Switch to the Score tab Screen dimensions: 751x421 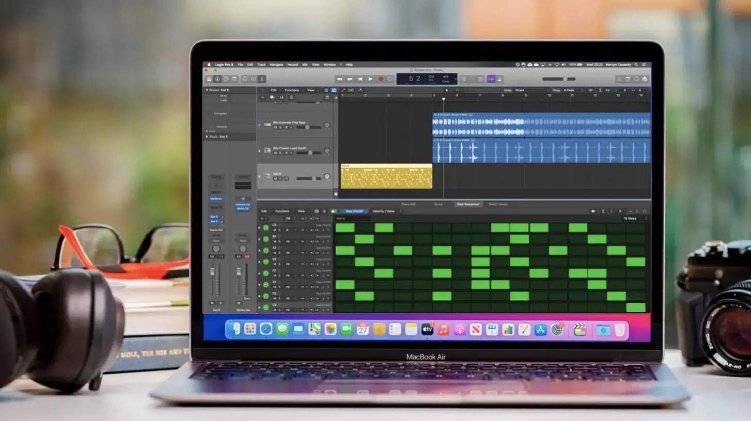pos(438,204)
